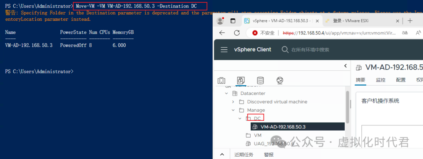Open the browser translate icon
423x159 pixels.
(x=405, y=33)
